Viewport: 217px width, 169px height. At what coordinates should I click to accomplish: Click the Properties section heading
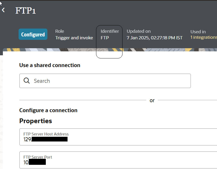click(x=36, y=121)
